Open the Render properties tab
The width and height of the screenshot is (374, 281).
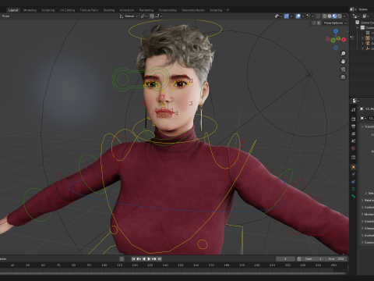coord(353,119)
